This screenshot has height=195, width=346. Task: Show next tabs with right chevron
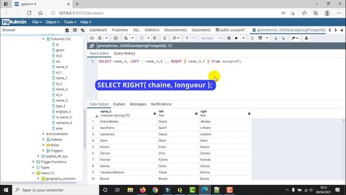coord(336,30)
